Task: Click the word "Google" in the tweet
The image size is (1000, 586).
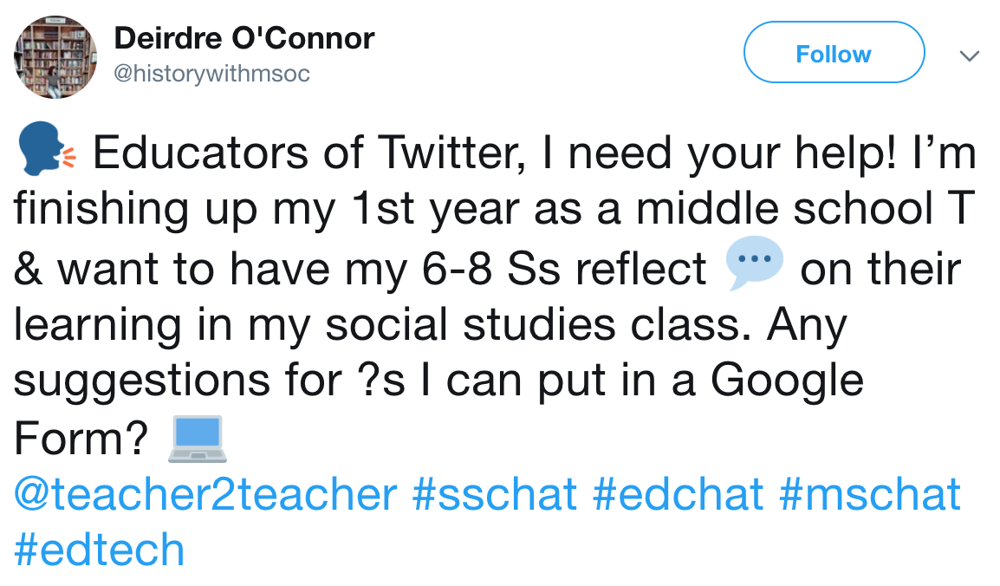Action: tap(787, 381)
